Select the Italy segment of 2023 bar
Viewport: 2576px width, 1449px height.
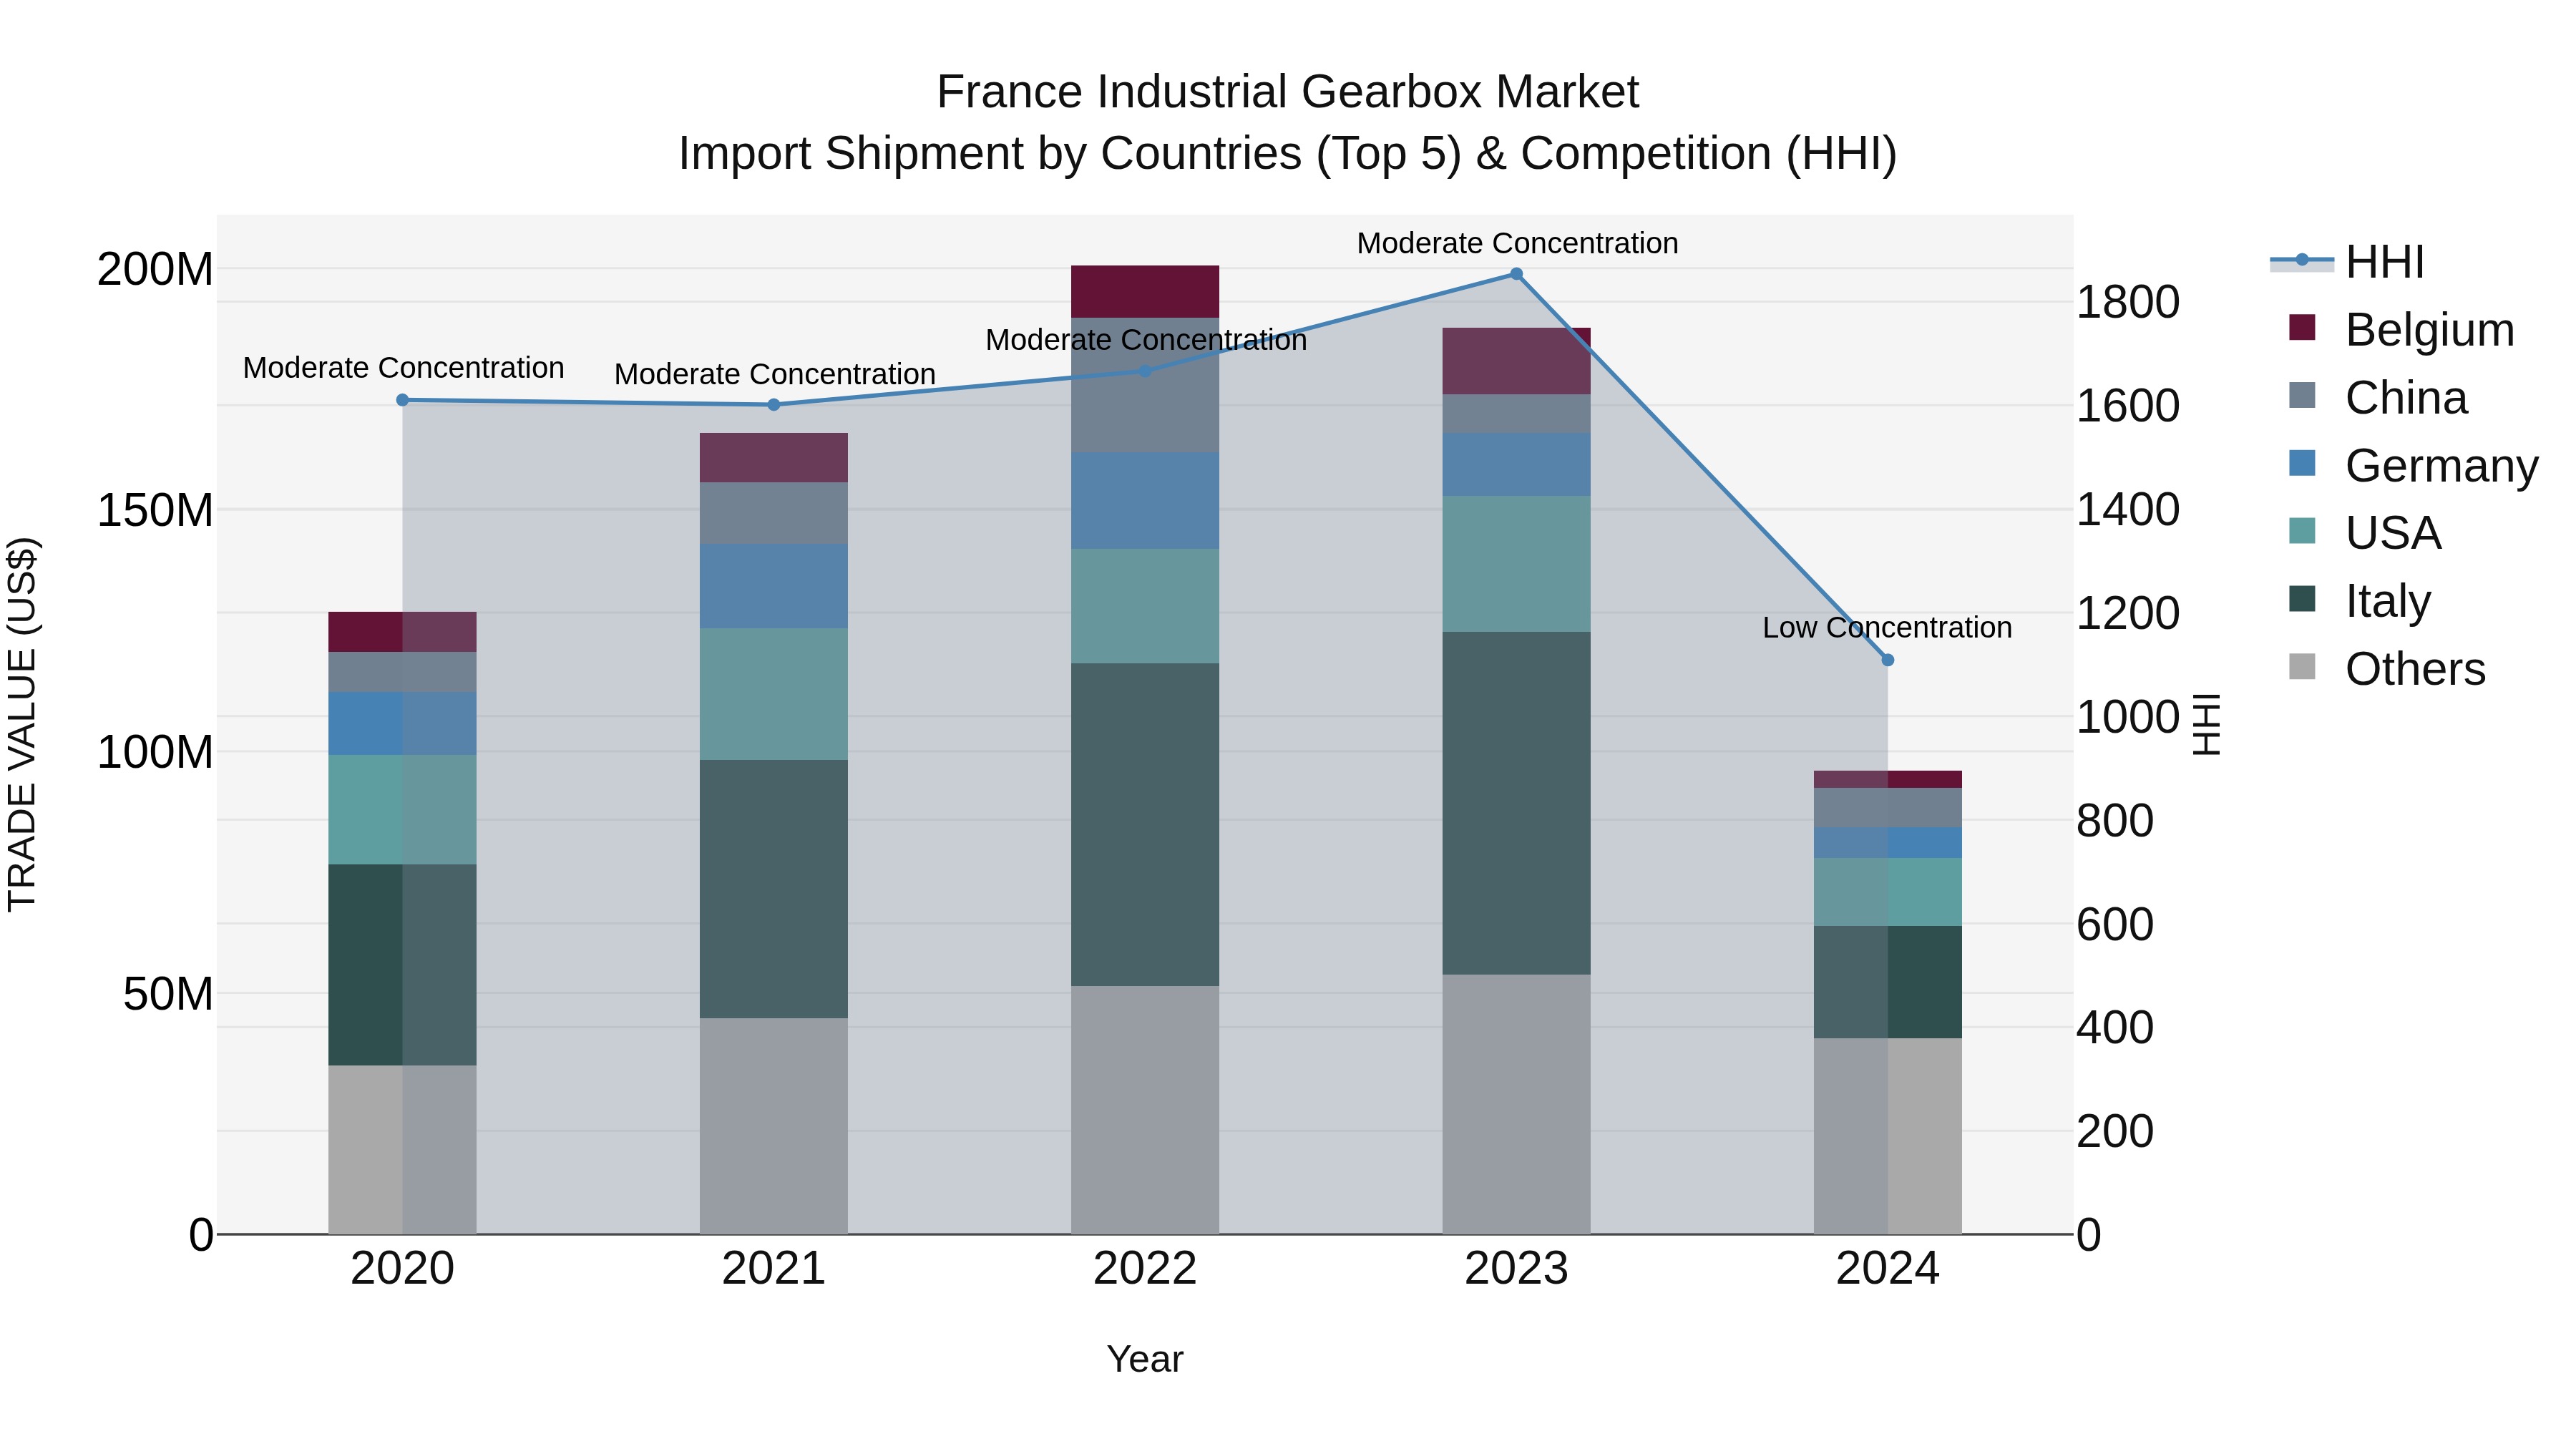(1516, 803)
